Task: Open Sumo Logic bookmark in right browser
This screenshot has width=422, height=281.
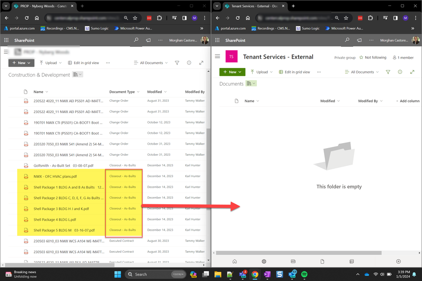Action: point(308,28)
